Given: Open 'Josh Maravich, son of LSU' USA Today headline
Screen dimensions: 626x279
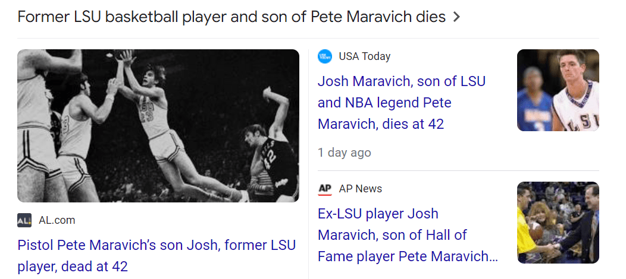Looking at the screenshot, I should coord(402,103).
